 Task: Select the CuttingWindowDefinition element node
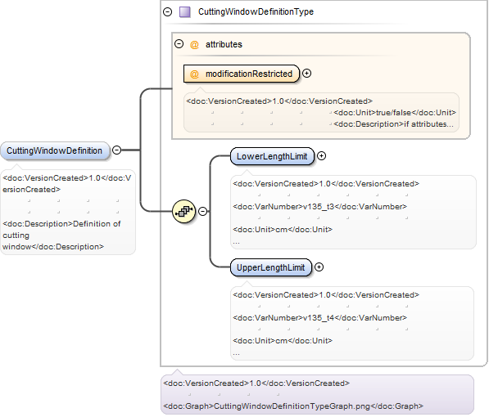tap(55, 150)
